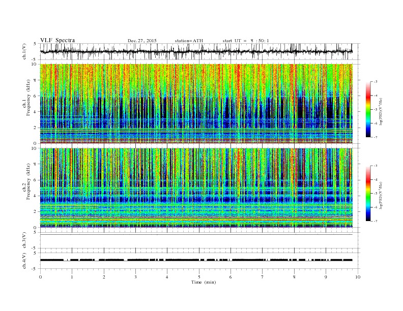
Task: Click the "Time (min)" axis label
Action: [x=204, y=282]
